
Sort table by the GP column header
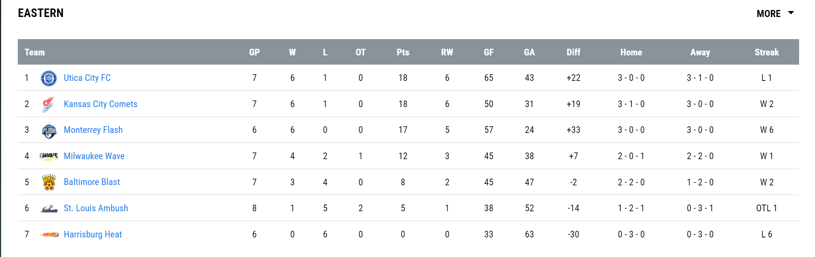click(254, 52)
